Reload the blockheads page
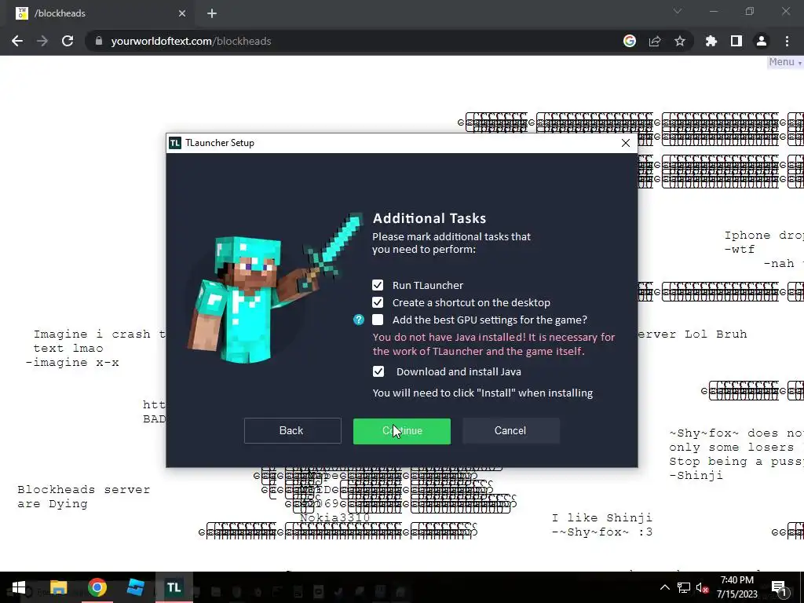 point(68,41)
